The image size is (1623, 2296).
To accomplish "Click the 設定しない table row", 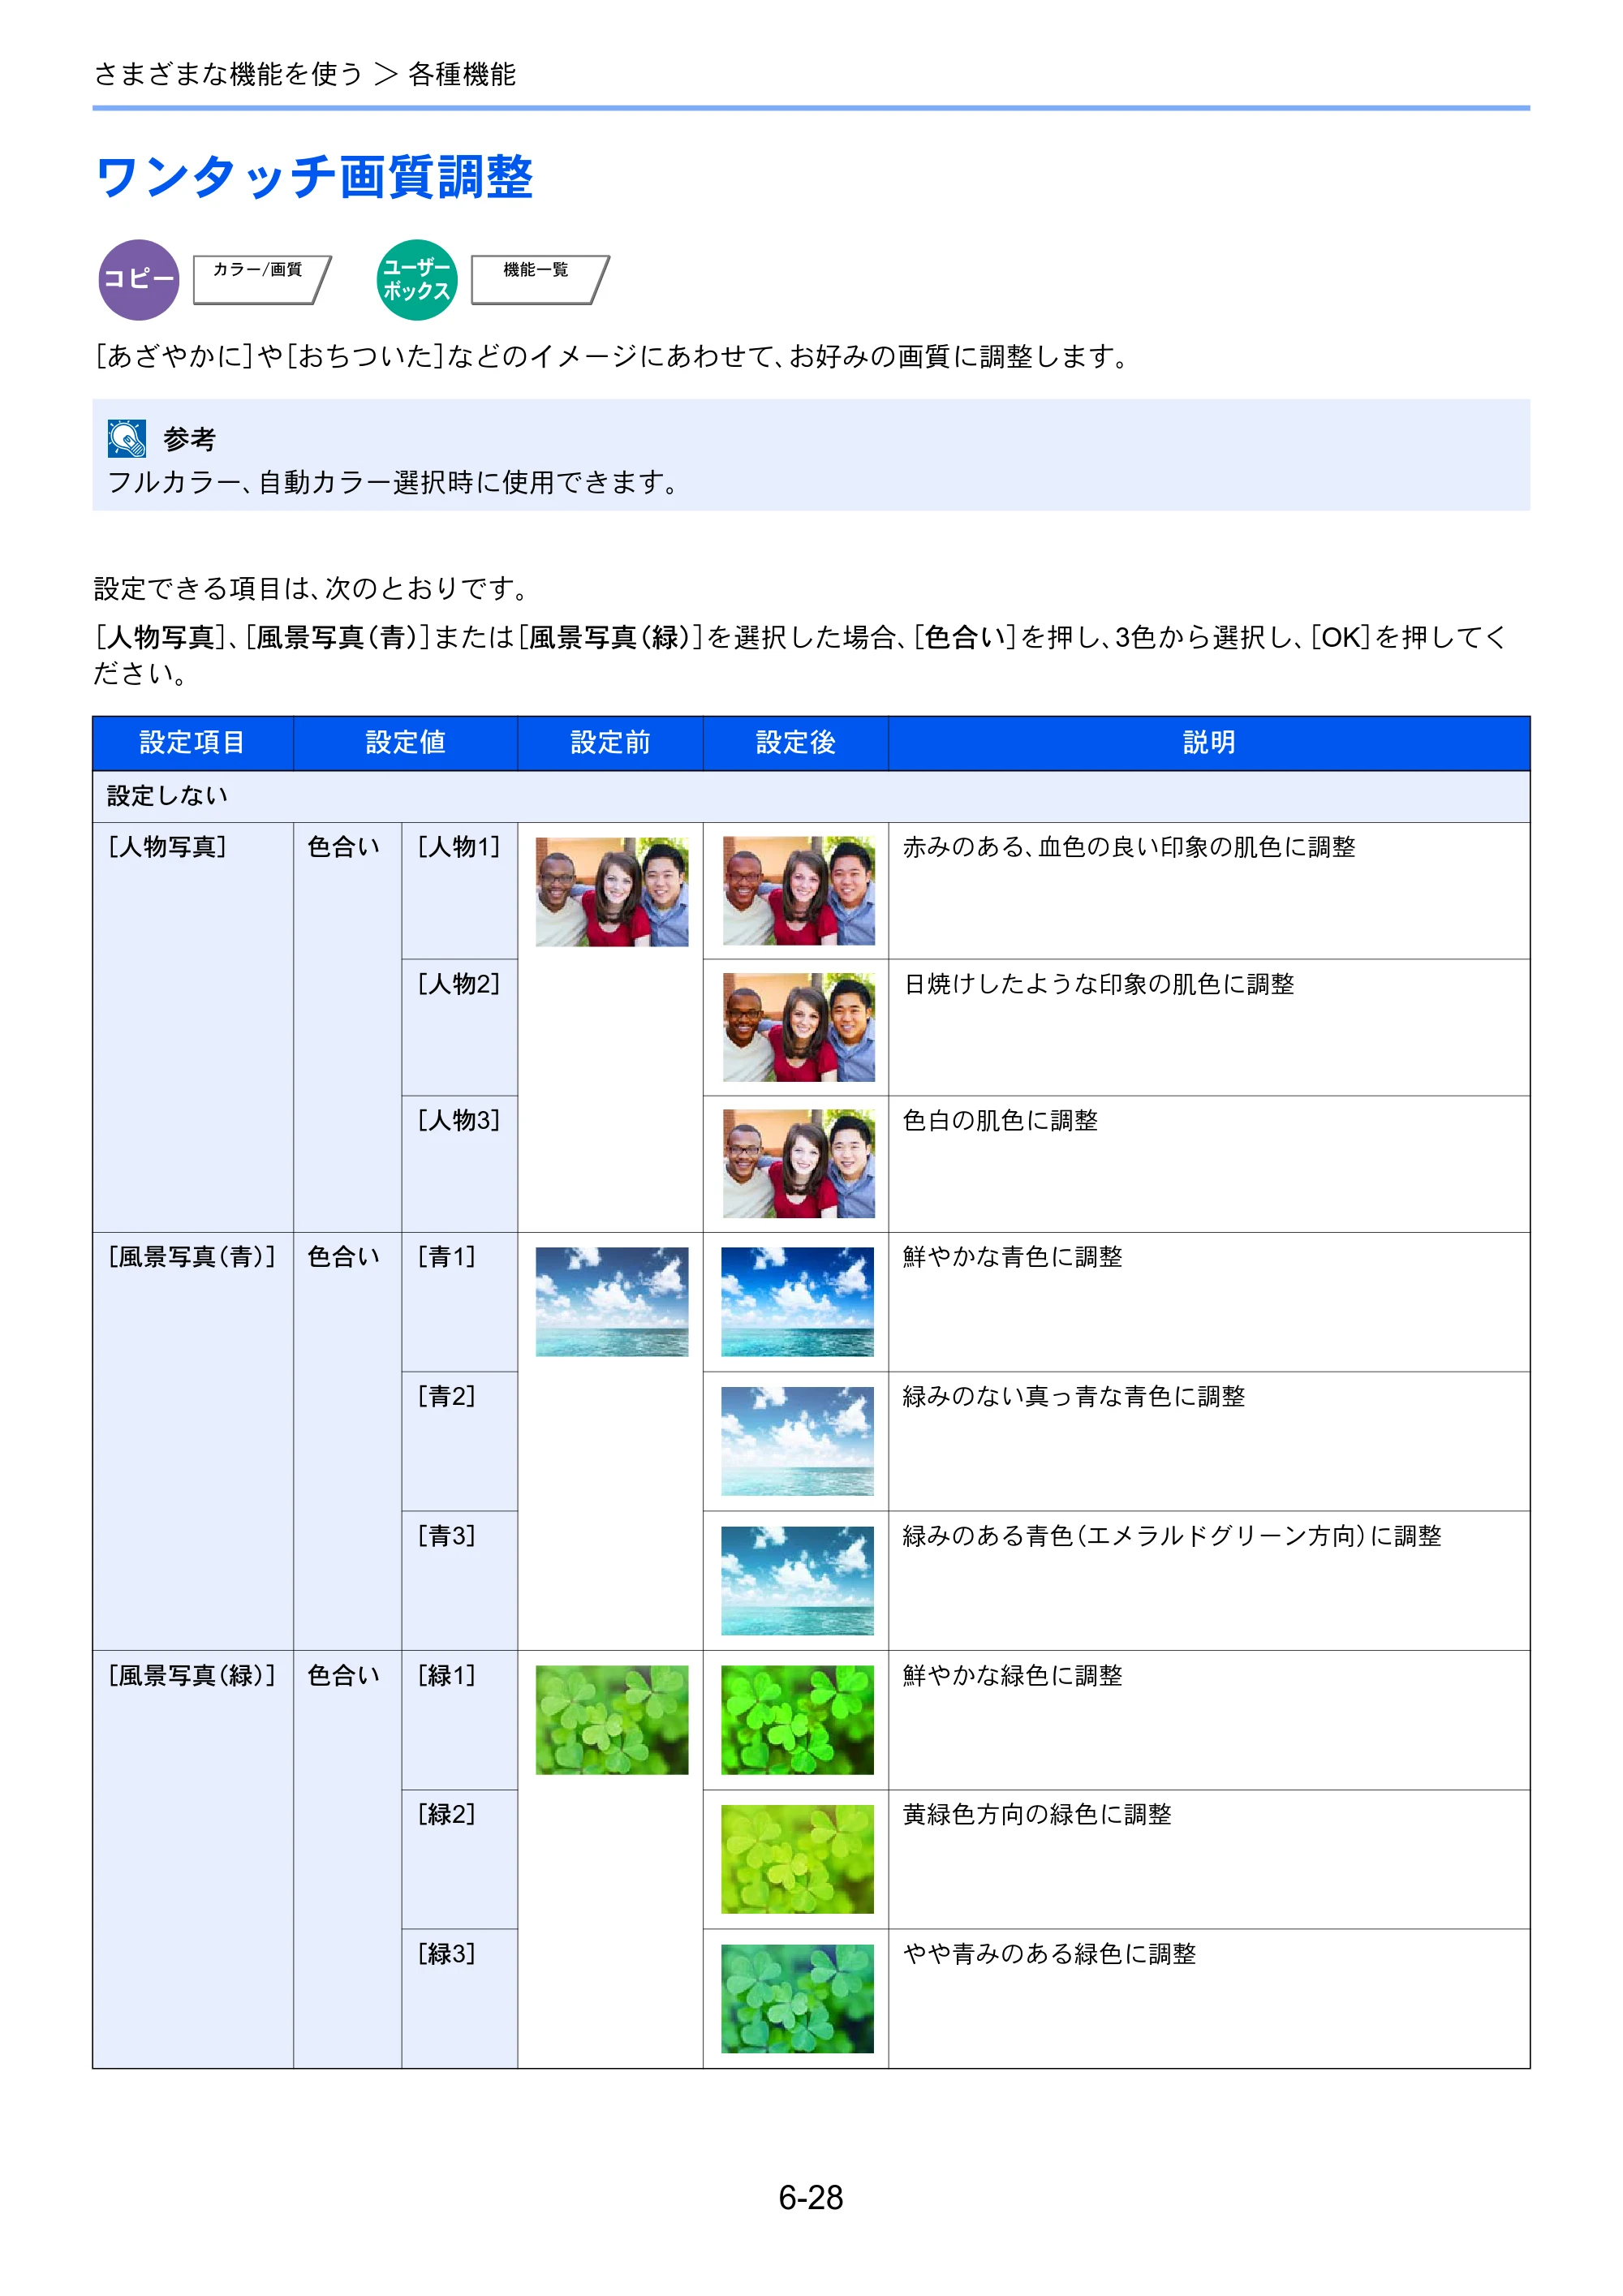I will coord(811,796).
